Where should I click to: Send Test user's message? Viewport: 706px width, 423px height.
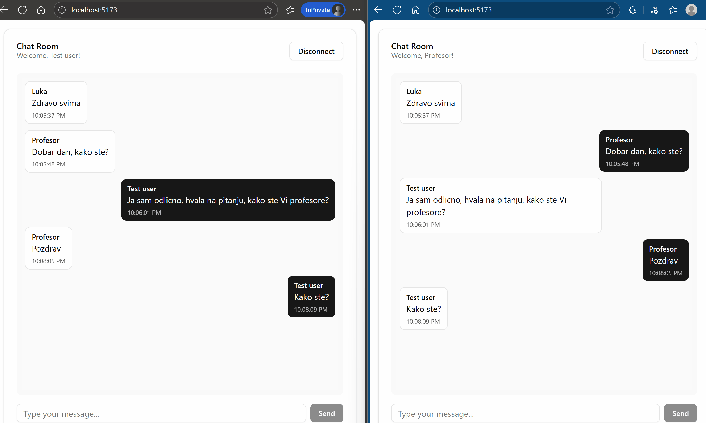coord(326,413)
